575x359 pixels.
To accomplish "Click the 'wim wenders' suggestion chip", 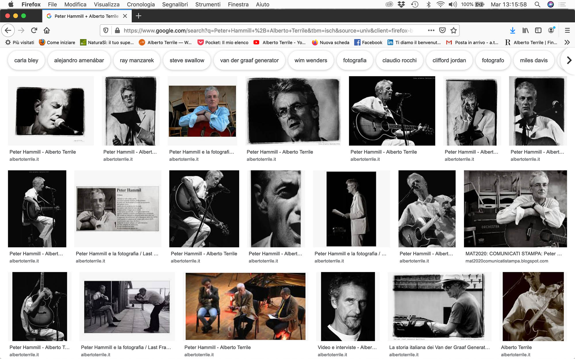I will [x=310, y=60].
